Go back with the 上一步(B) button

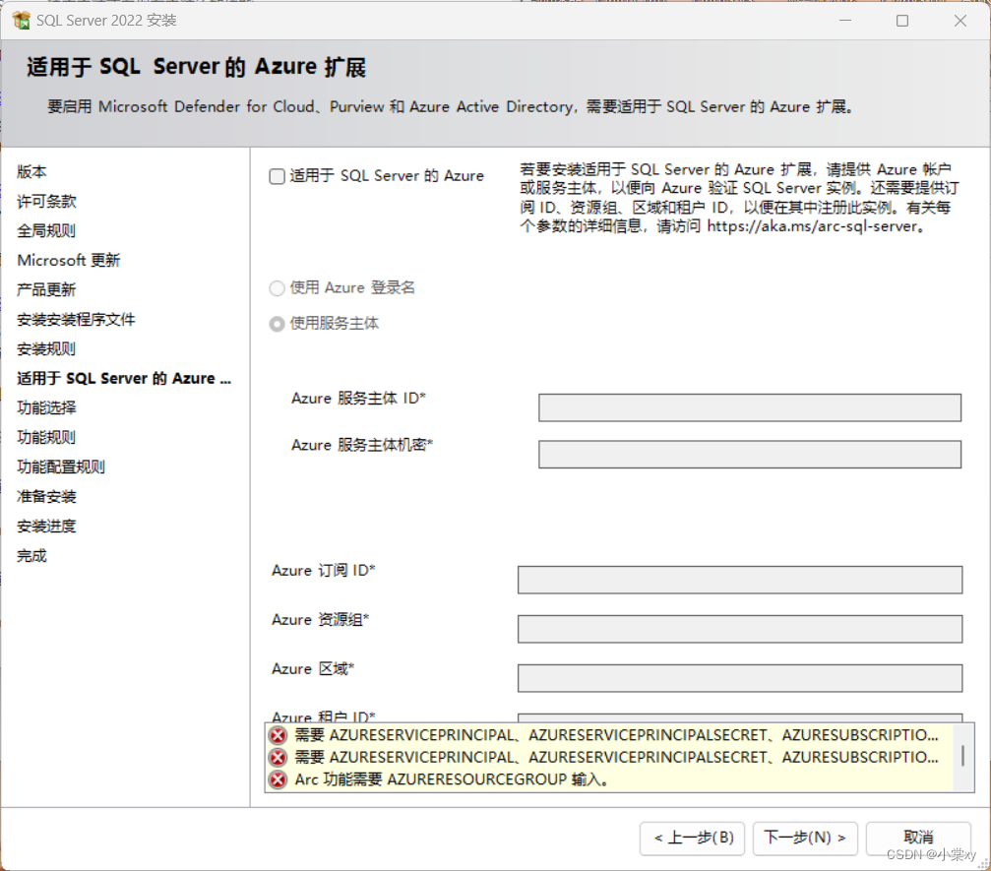click(692, 839)
